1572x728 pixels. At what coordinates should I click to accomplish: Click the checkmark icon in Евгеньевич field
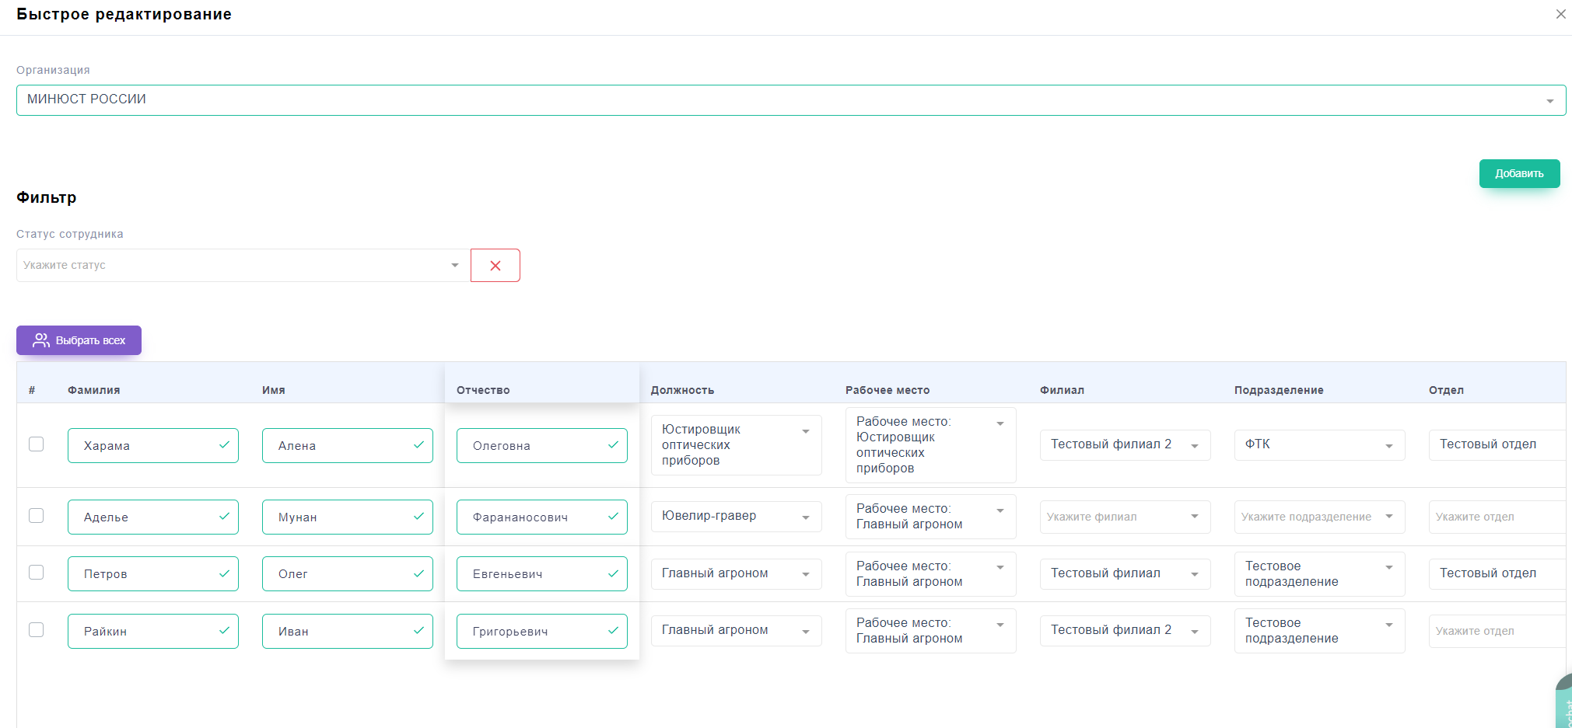coord(613,573)
